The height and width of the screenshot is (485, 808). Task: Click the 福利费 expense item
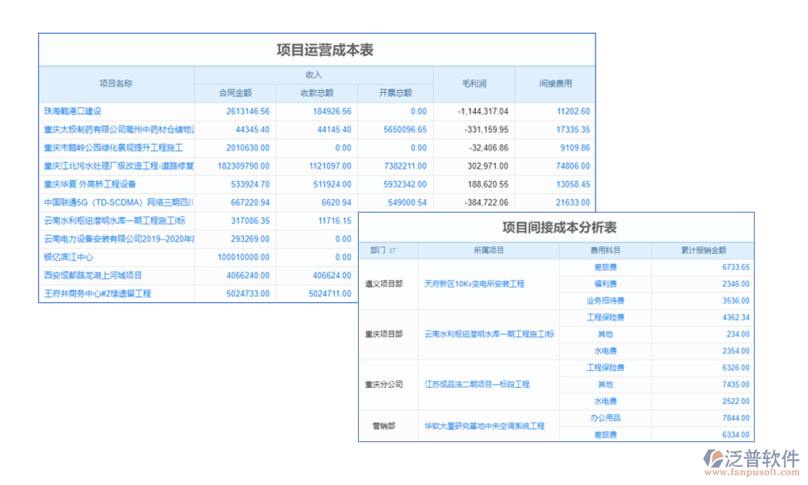(605, 284)
